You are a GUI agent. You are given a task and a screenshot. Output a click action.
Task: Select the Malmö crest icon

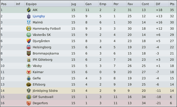click(29, 22)
